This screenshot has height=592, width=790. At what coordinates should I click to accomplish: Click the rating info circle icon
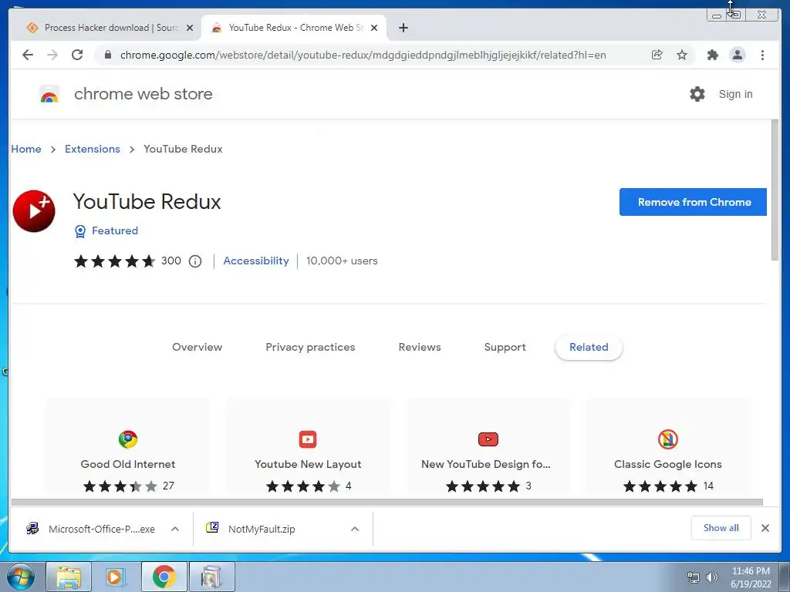pos(195,261)
